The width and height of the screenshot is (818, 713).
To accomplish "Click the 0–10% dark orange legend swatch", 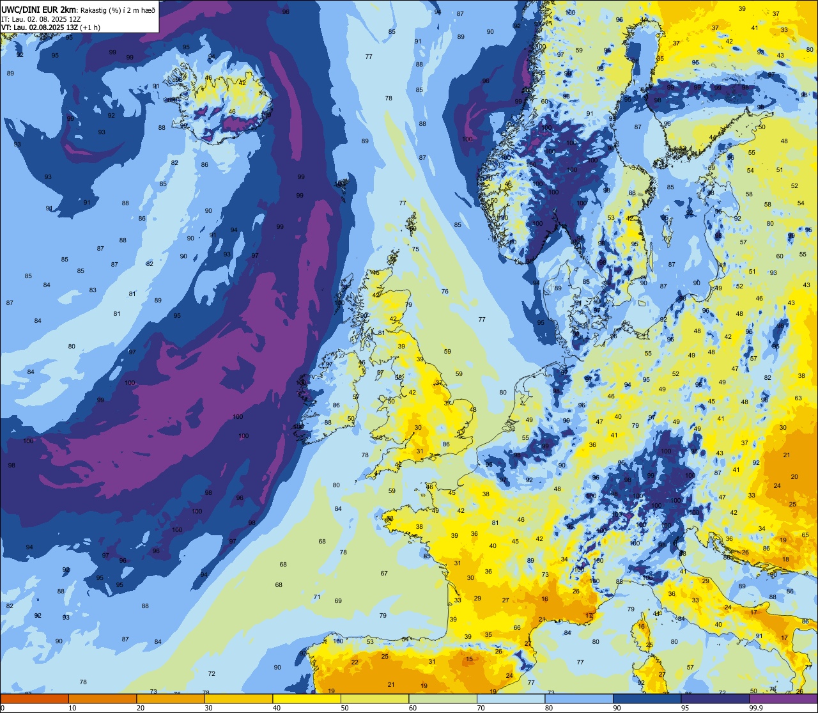I will point(35,698).
